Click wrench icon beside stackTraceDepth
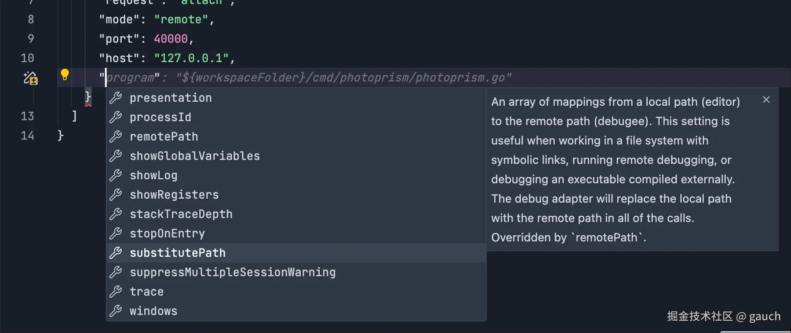The height and width of the screenshot is (333, 791). (x=116, y=214)
